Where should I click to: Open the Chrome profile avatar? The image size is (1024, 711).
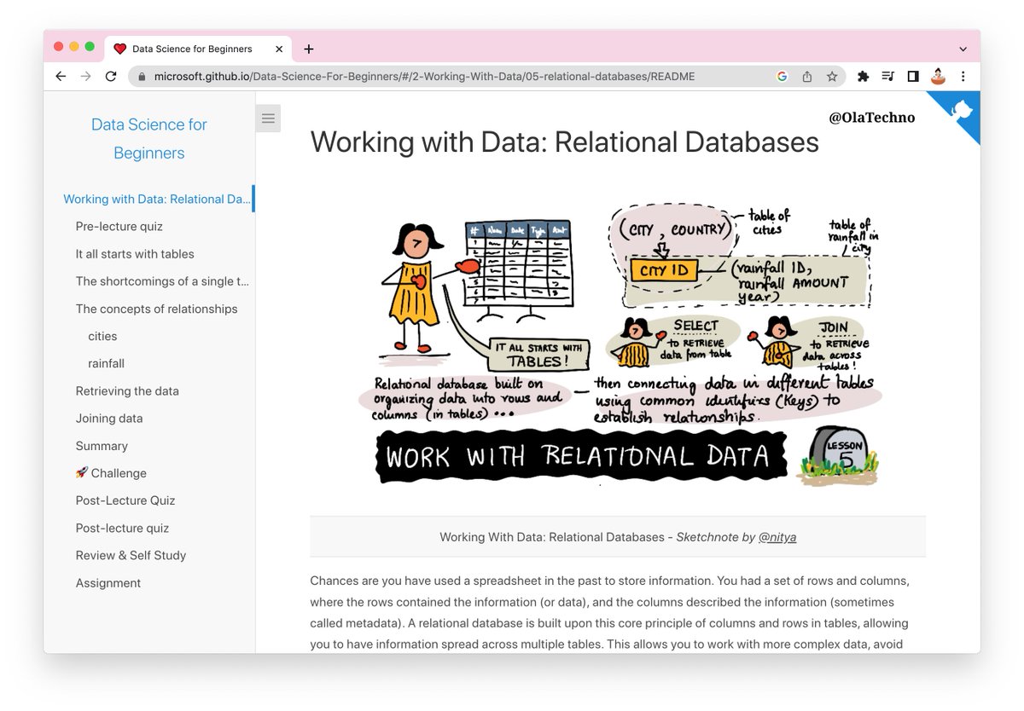[938, 76]
